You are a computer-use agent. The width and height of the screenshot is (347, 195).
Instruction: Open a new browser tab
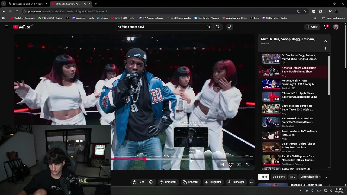tap(96, 4)
